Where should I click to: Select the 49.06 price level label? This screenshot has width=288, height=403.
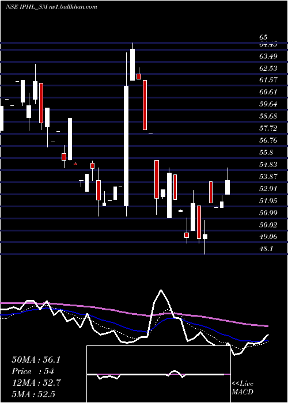point(268,237)
